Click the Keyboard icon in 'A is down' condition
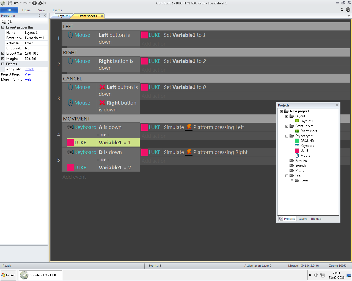 pos(70,127)
